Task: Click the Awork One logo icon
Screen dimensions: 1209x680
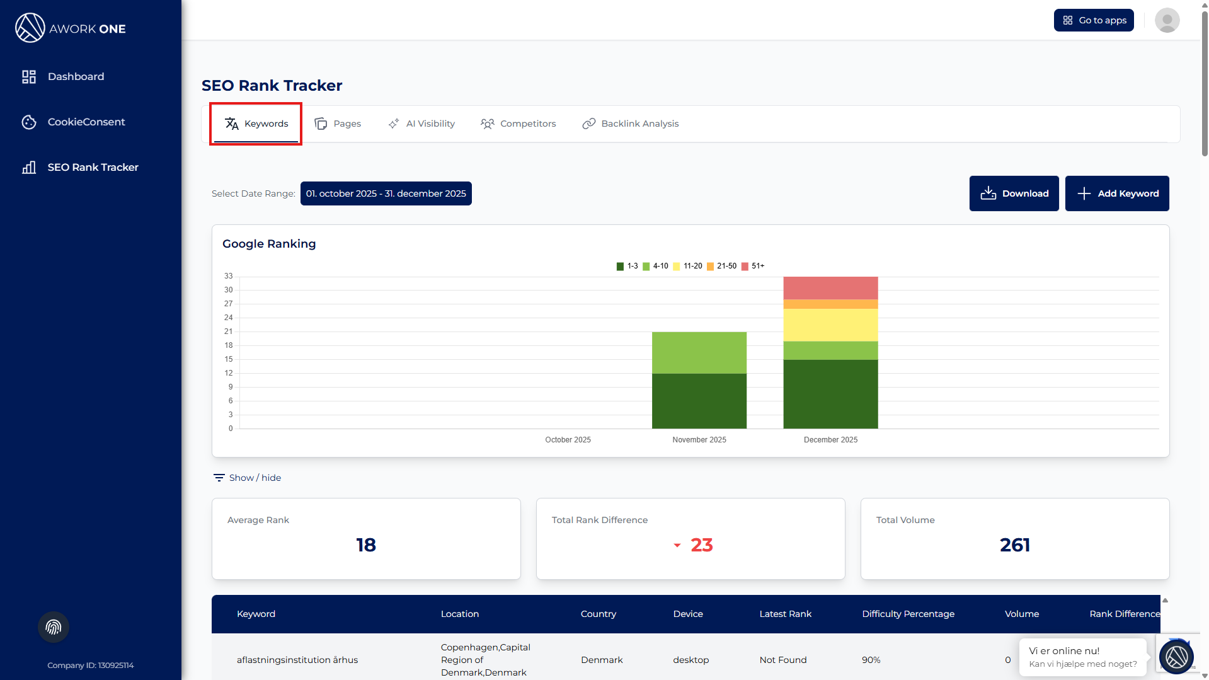Action: [30, 28]
